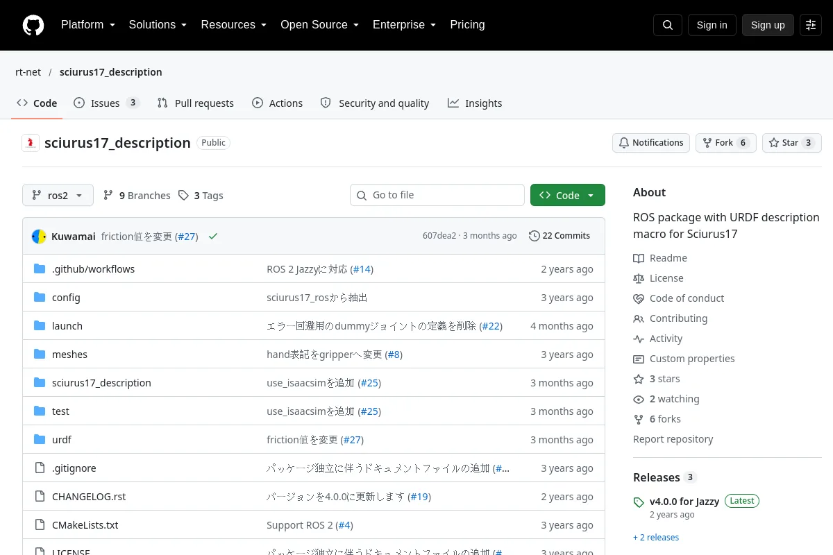This screenshot has width=833, height=555.
Task: Select the Code tab
Action: tap(37, 103)
